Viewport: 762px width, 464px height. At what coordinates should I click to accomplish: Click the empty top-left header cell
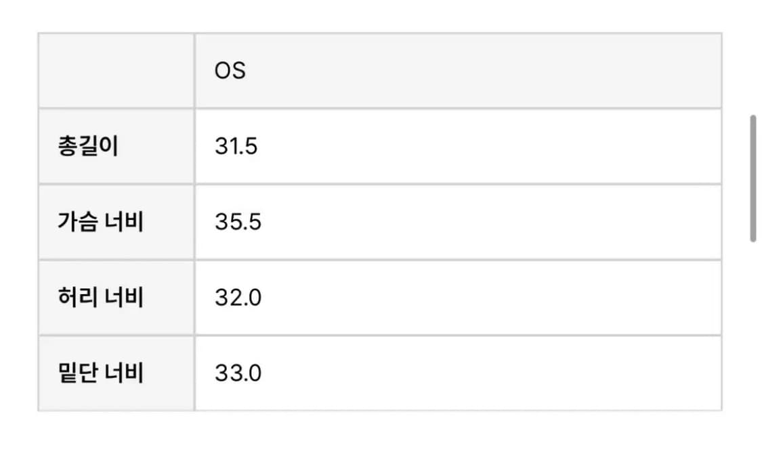116,70
